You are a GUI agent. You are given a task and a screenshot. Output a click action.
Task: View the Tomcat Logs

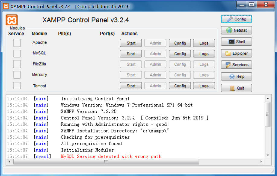[204, 86]
